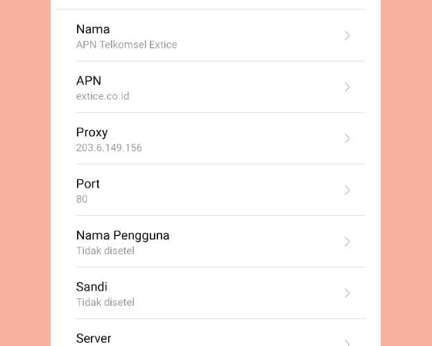Select the port value 80
The height and width of the screenshot is (346, 432).
(82, 199)
